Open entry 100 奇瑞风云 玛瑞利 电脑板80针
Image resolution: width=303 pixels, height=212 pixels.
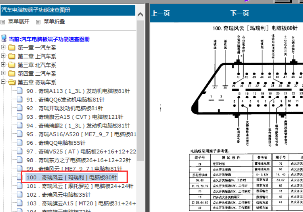click(72, 177)
